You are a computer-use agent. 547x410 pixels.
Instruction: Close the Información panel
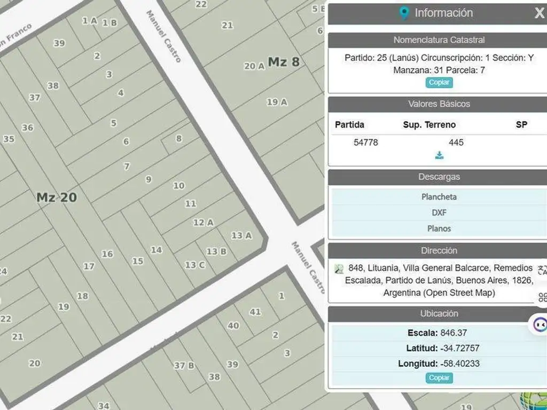pyautogui.click(x=539, y=13)
